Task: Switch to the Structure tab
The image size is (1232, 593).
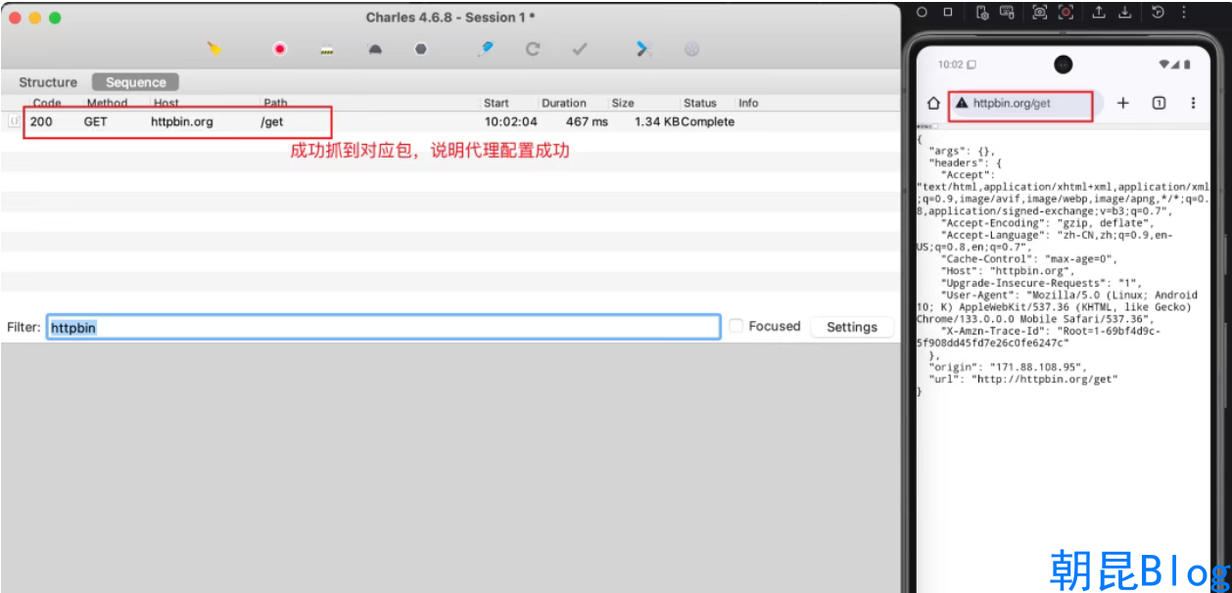Action: (x=48, y=82)
